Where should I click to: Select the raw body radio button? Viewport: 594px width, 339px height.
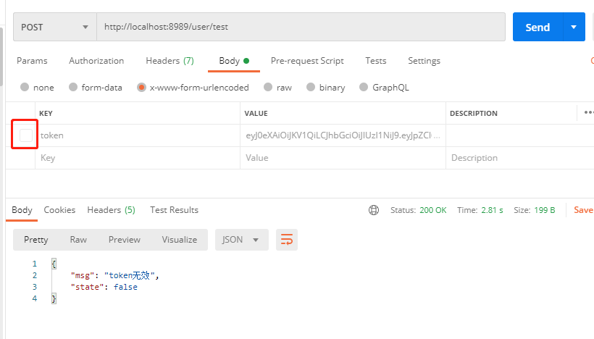click(x=268, y=87)
